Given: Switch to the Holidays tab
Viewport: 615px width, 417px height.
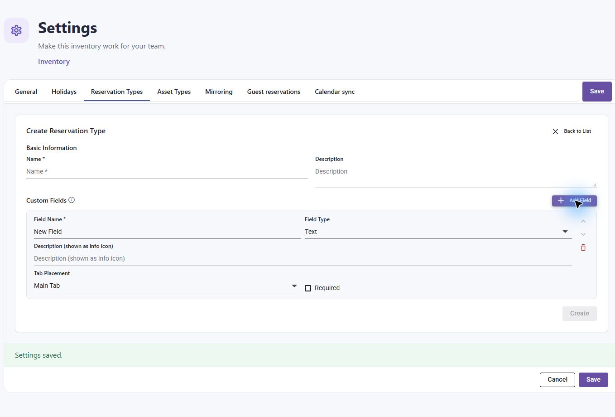Looking at the screenshot, I should click(64, 92).
